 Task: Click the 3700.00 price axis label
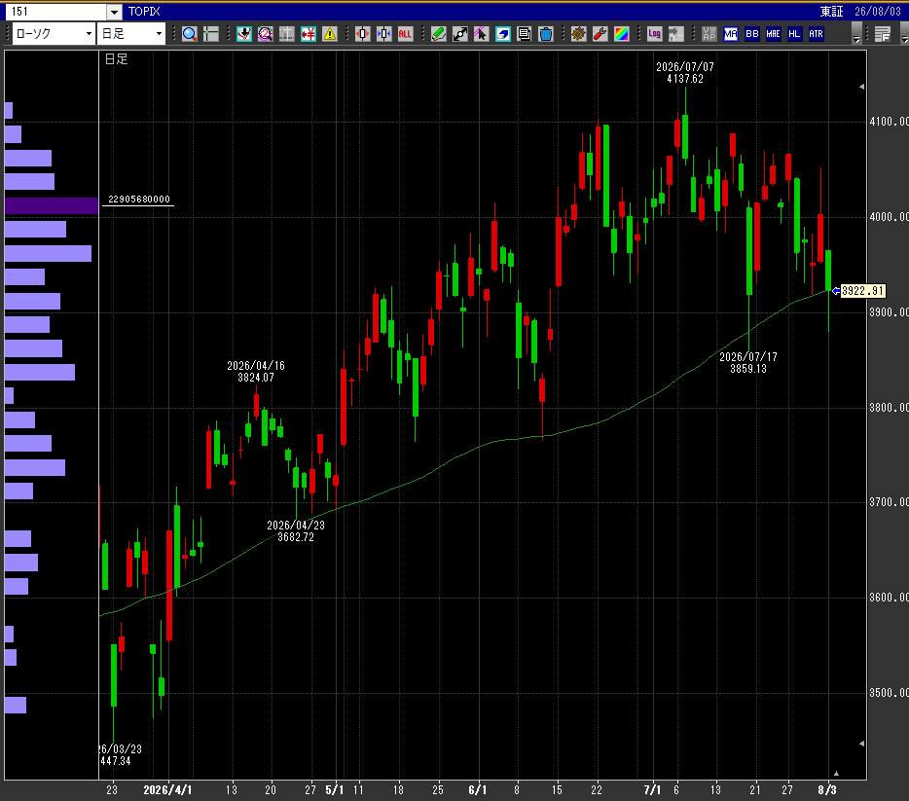[889, 502]
